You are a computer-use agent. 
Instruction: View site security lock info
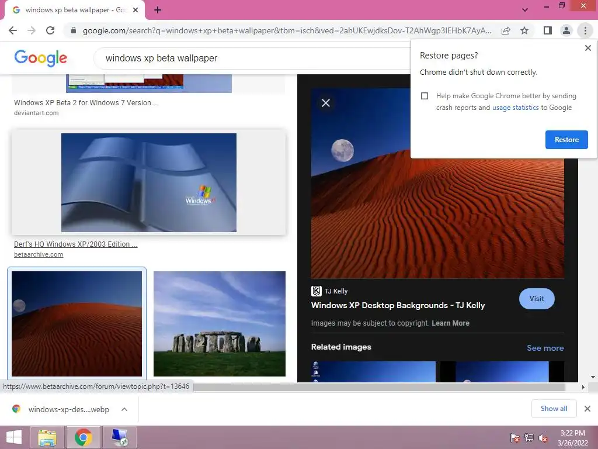(74, 30)
